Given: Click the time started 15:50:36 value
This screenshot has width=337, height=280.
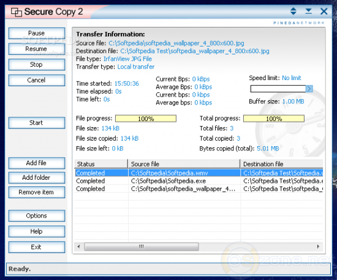Looking at the screenshot, I should click(x=127, y=83).
